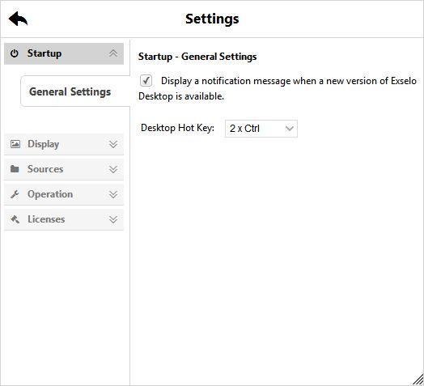This screenshot has width=424, height=386.
Task: Click the Operation wrench icon
Action: click(15, 194)
